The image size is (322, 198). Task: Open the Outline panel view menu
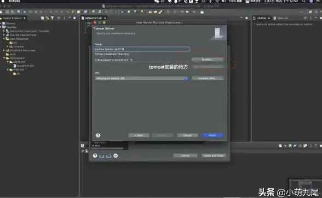311,18
